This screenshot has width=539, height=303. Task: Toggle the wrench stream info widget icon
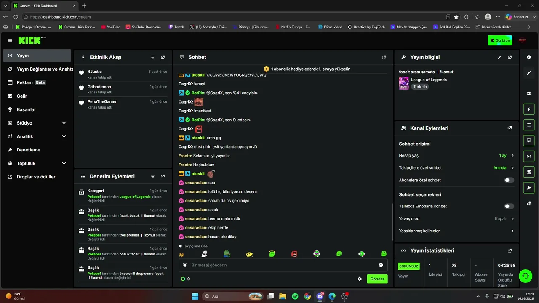point(529,187)
